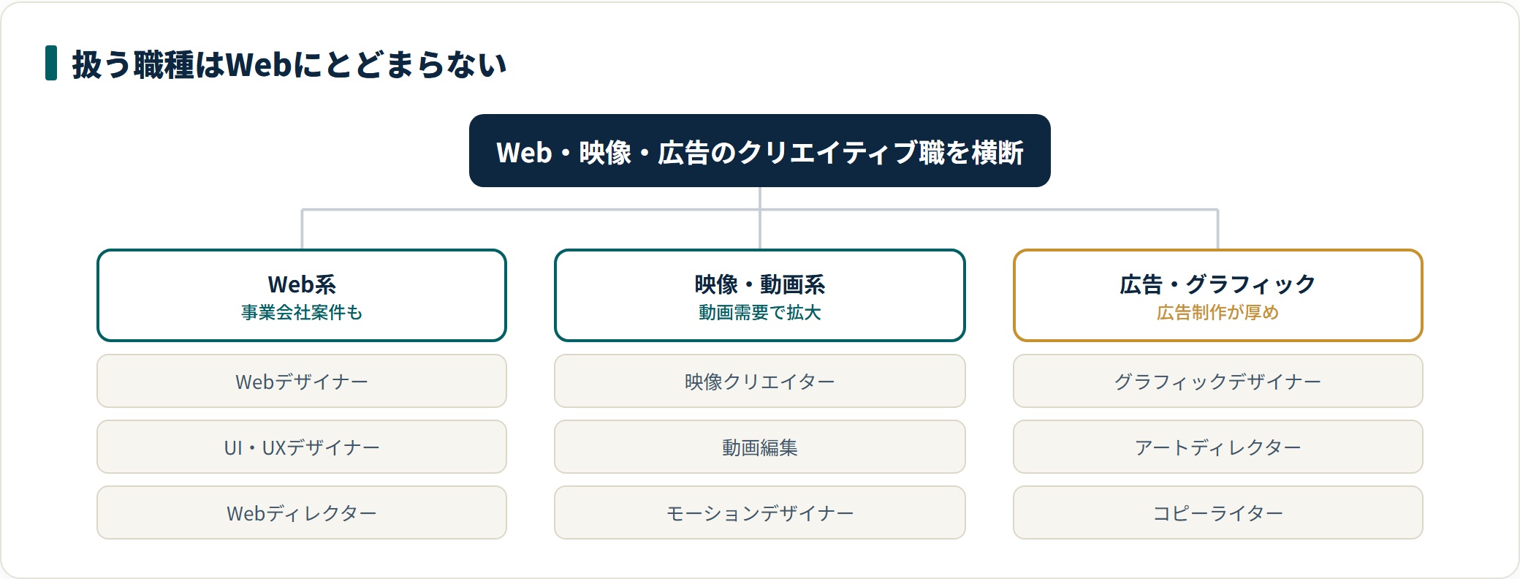The height and width of the screenshot is (579, 1520).
Task: Click the 動画需要で拡大 subtitle text
Action: coord(759,313)
